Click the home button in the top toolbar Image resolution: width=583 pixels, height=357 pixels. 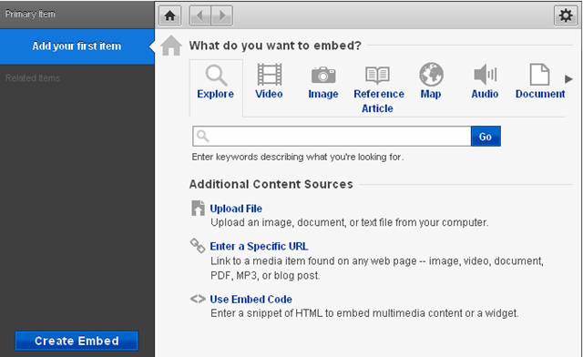(x=170, y=15)
